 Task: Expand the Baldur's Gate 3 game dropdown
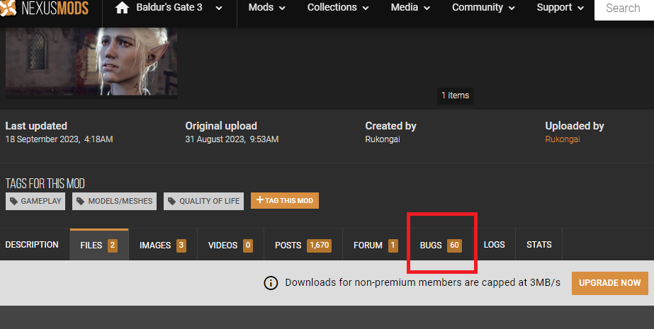click(x=218, y=8)
